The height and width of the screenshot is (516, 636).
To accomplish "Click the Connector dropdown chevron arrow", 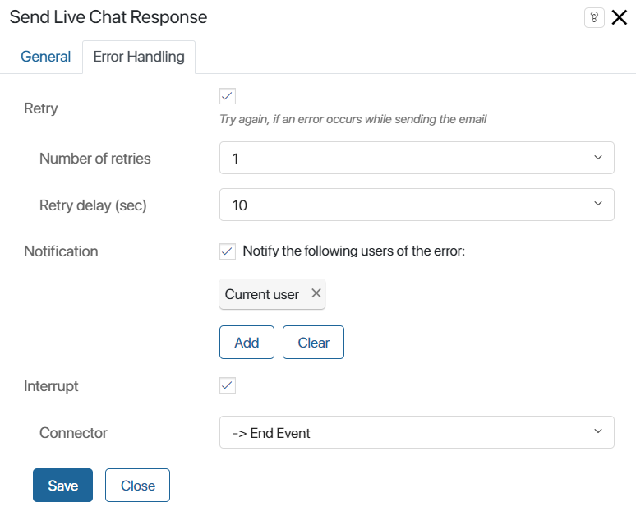I will click(598, 431).
